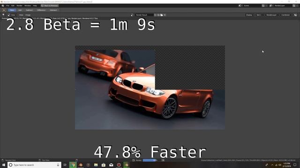This screenshot has height=168, width=300.
Task: Click the Cortana microphone icon
Action: [x=58, y=165]
